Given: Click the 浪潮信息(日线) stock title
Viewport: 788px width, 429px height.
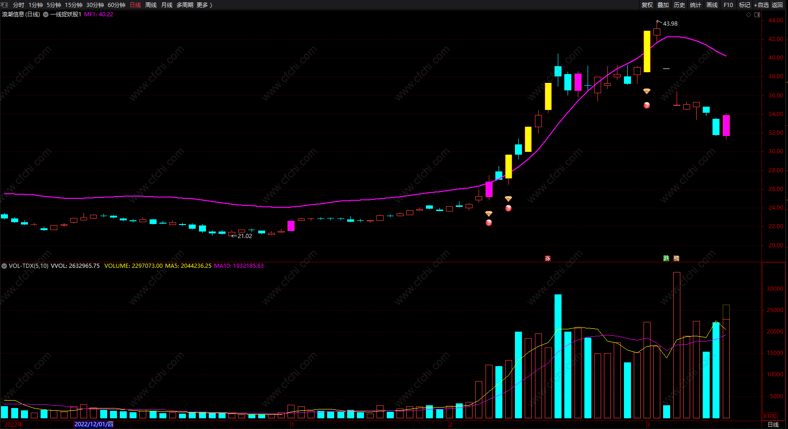Looking at the screenshot, I should tap(21, 14).
